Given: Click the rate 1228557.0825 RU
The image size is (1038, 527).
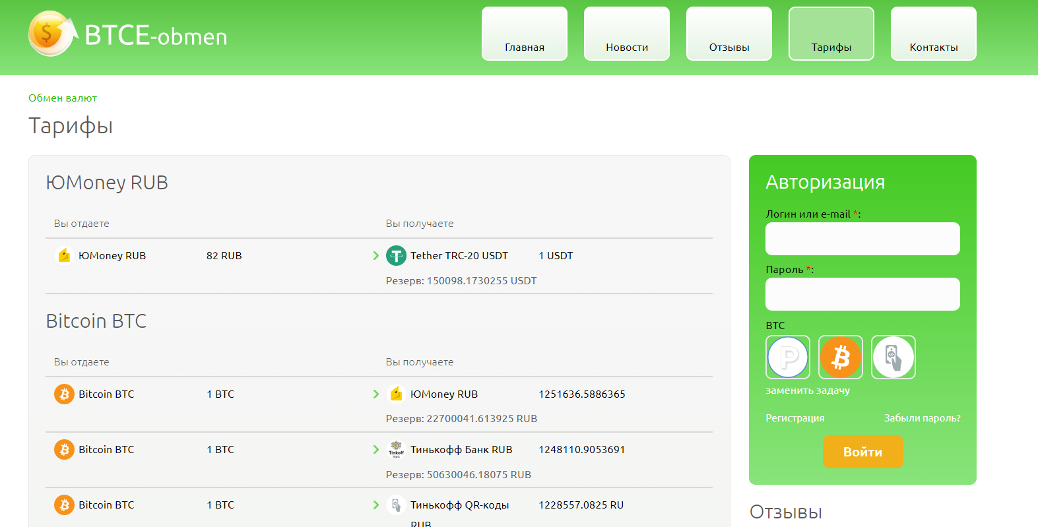Looking at the screenshot, I should coord(581,505).
